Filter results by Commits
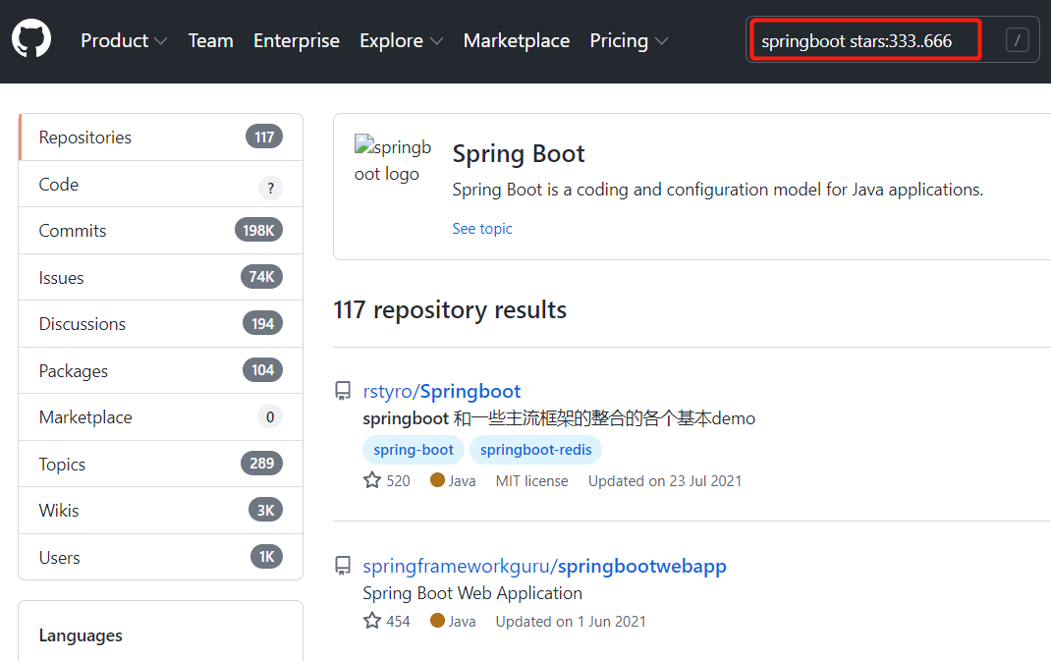The height and width of the screenshot is (661, 1051). [x=73, y=231]
